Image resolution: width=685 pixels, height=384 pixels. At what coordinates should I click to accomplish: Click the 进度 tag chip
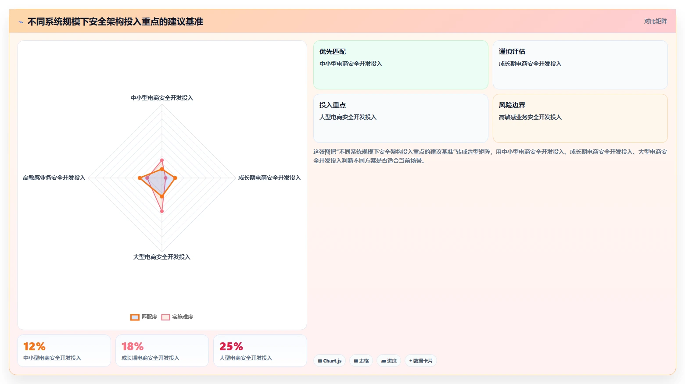(389, 361)
